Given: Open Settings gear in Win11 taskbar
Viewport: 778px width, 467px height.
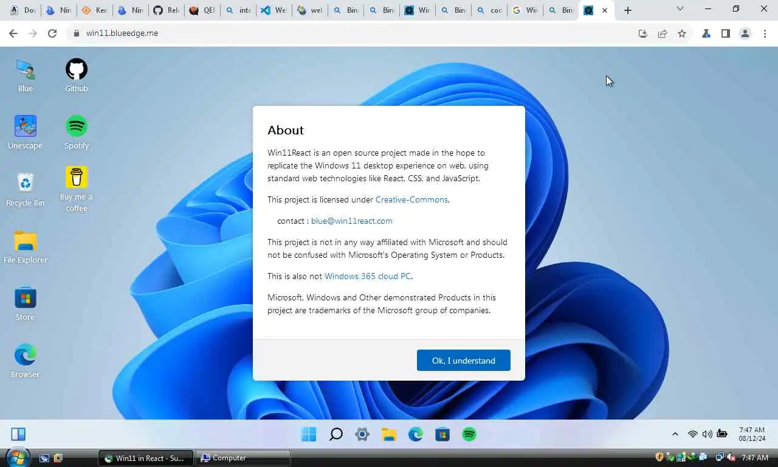Looking at the screenshot, I should tap(362, 434).
